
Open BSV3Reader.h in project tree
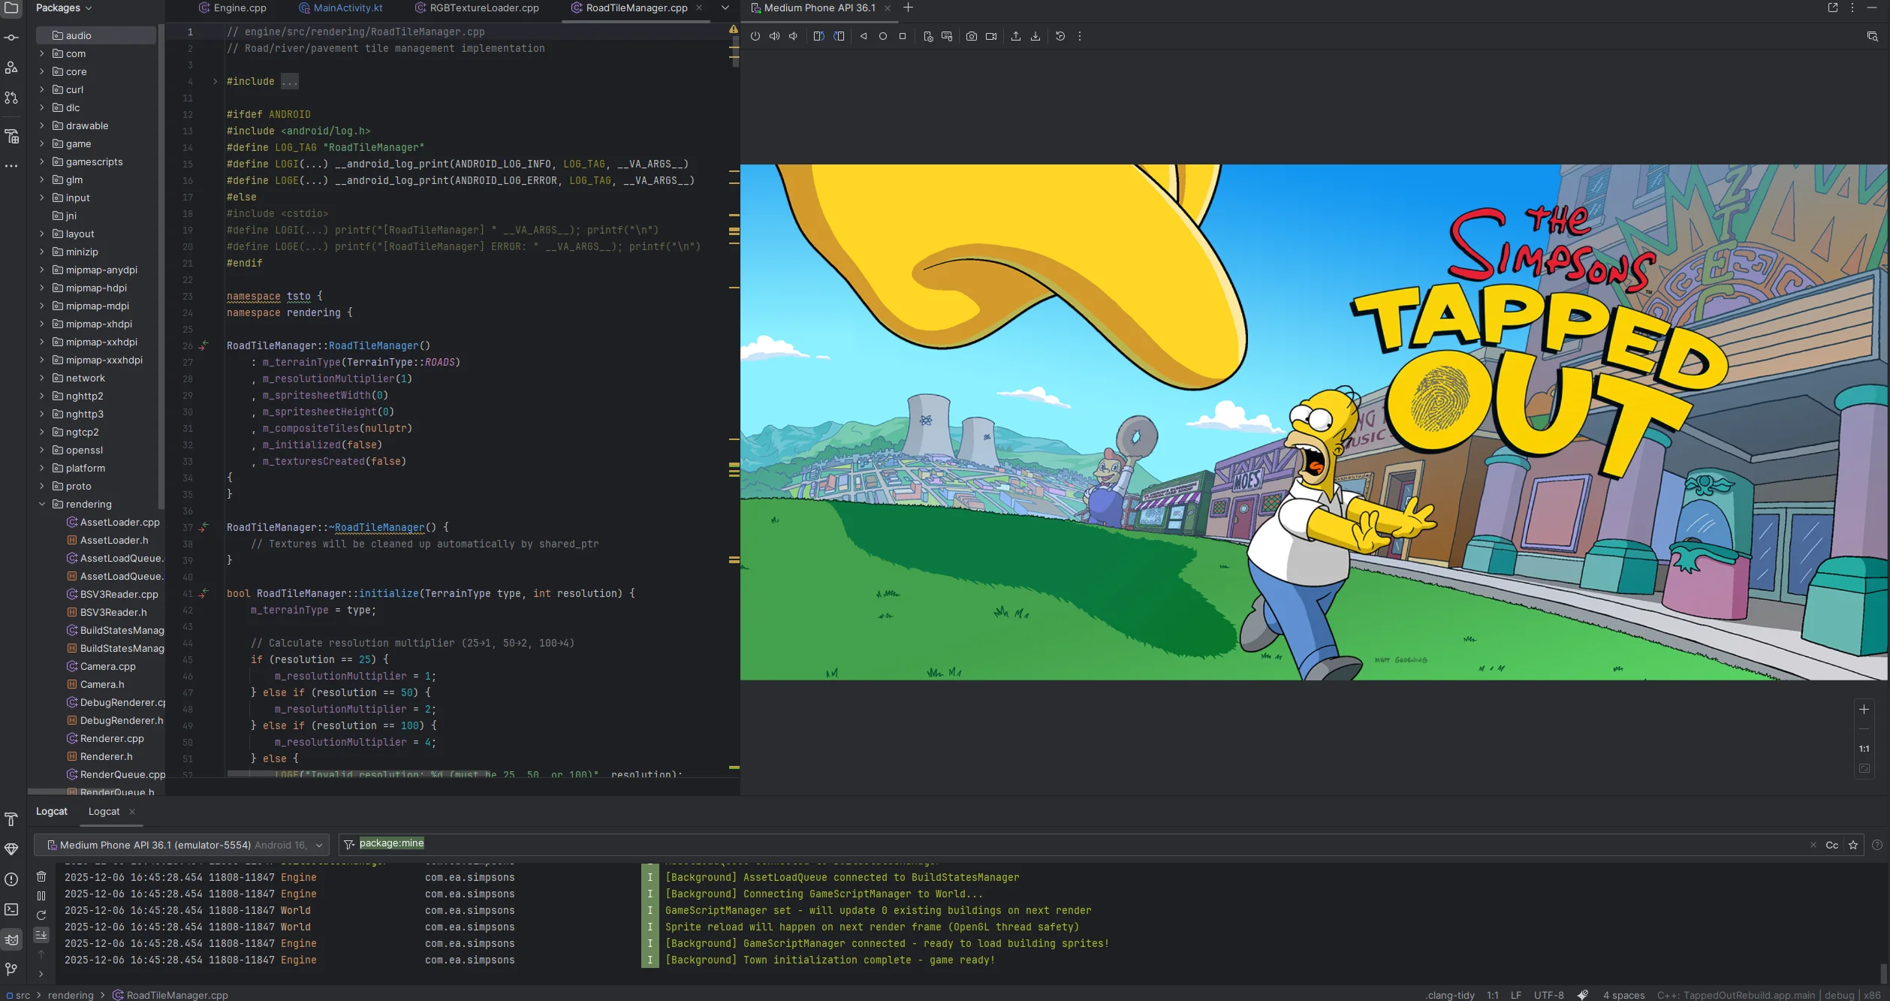click(x=113, y=612)
